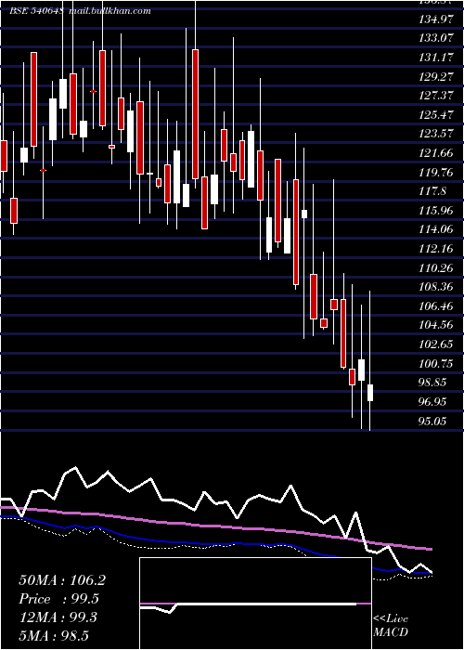This screenshot has width=464, height=650.
Task: Click the 131.17 price axis label
Action: click(436, 58)
